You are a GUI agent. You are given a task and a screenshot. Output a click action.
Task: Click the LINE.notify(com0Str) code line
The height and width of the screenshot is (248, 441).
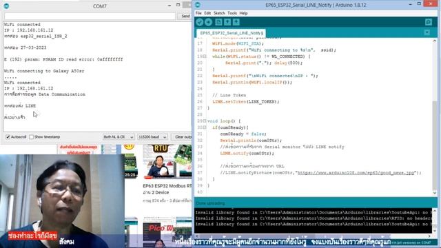point(247,153)
